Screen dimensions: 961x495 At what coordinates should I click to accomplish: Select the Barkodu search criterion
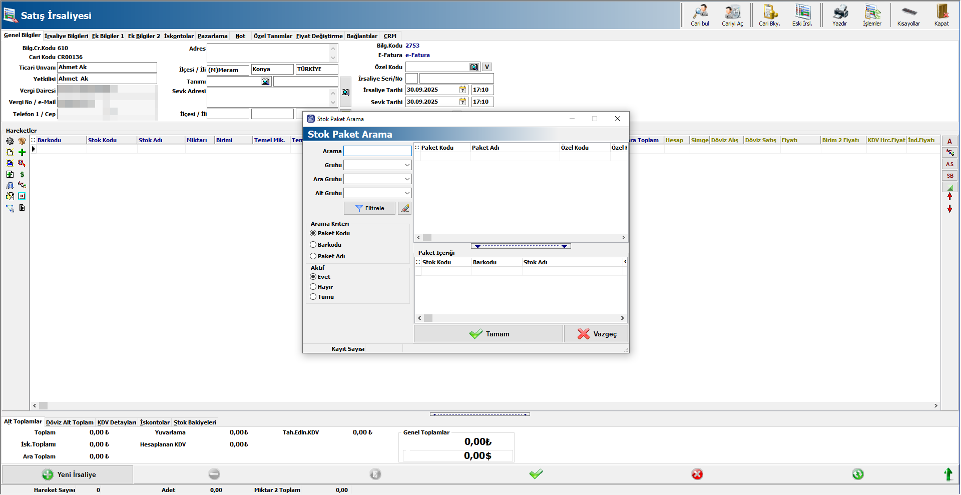click(313, 245)
